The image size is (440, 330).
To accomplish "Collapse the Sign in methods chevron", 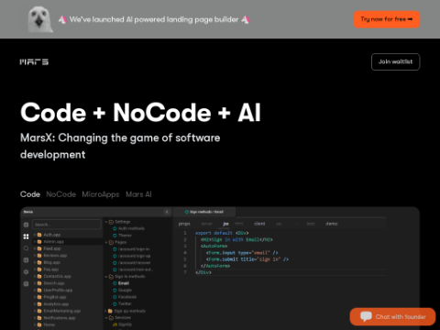I will click(x=106, y=276).
